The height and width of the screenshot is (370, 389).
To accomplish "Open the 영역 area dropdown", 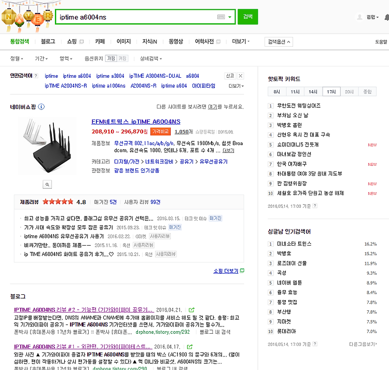I will coord(66,59).
